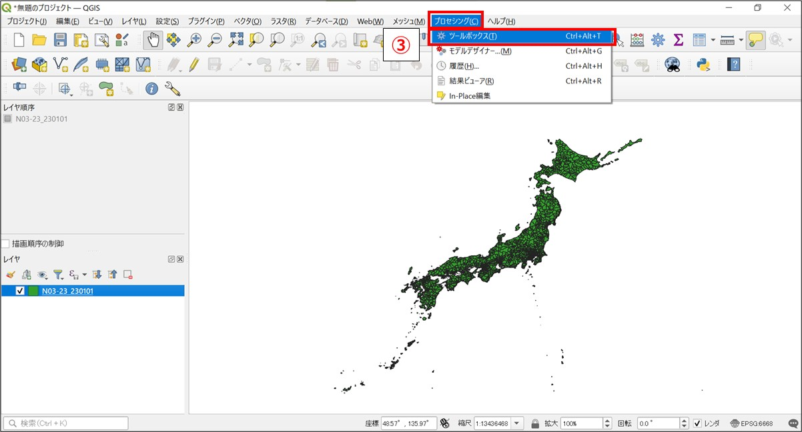Open the プロジェクト(J) menu
The image size is (802, 432).
25,21
